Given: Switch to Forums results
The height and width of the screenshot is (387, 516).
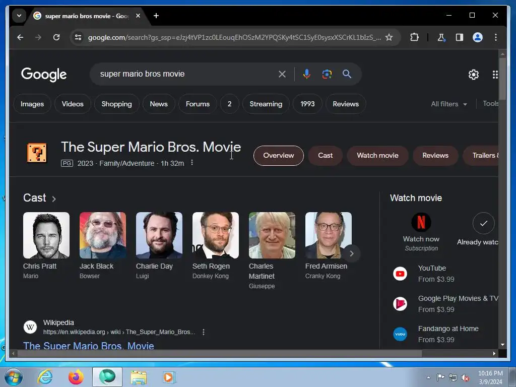Looking at the screenshot, I should (x=198, y=104).
